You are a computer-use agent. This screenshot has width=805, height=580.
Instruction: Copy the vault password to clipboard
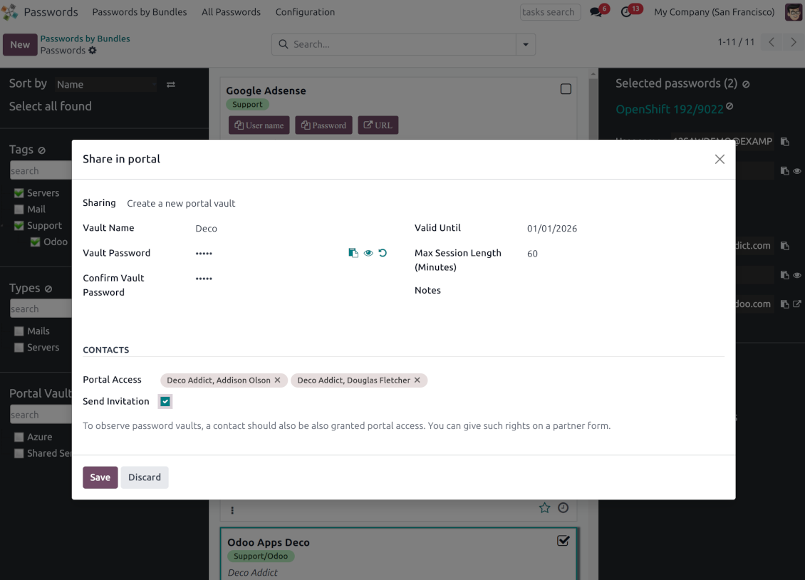tap(353, 252)
